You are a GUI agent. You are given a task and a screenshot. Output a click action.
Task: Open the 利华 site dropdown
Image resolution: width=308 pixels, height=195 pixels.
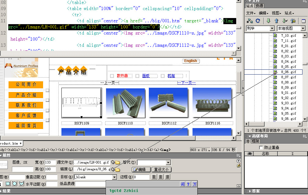coord(272,28)
